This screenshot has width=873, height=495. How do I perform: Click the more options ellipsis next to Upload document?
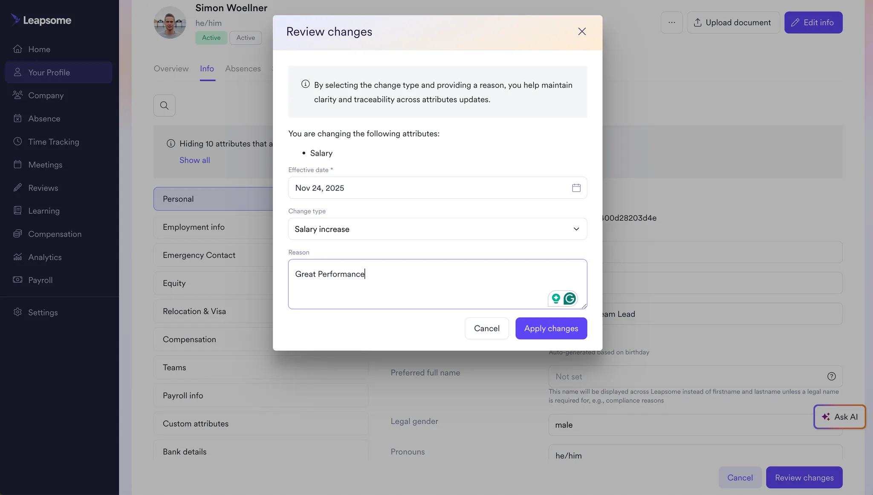click(671, 22)
